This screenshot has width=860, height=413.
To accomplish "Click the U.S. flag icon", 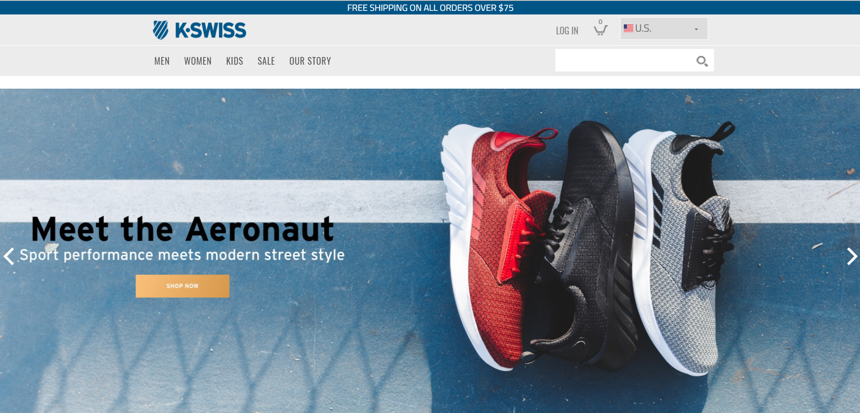I will pos(628,28).
